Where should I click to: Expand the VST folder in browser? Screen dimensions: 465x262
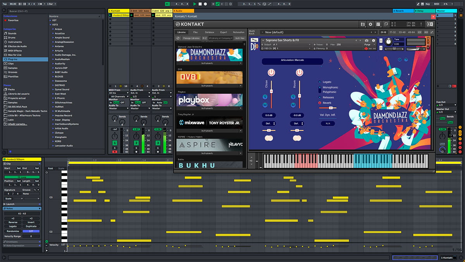point(51,20)
